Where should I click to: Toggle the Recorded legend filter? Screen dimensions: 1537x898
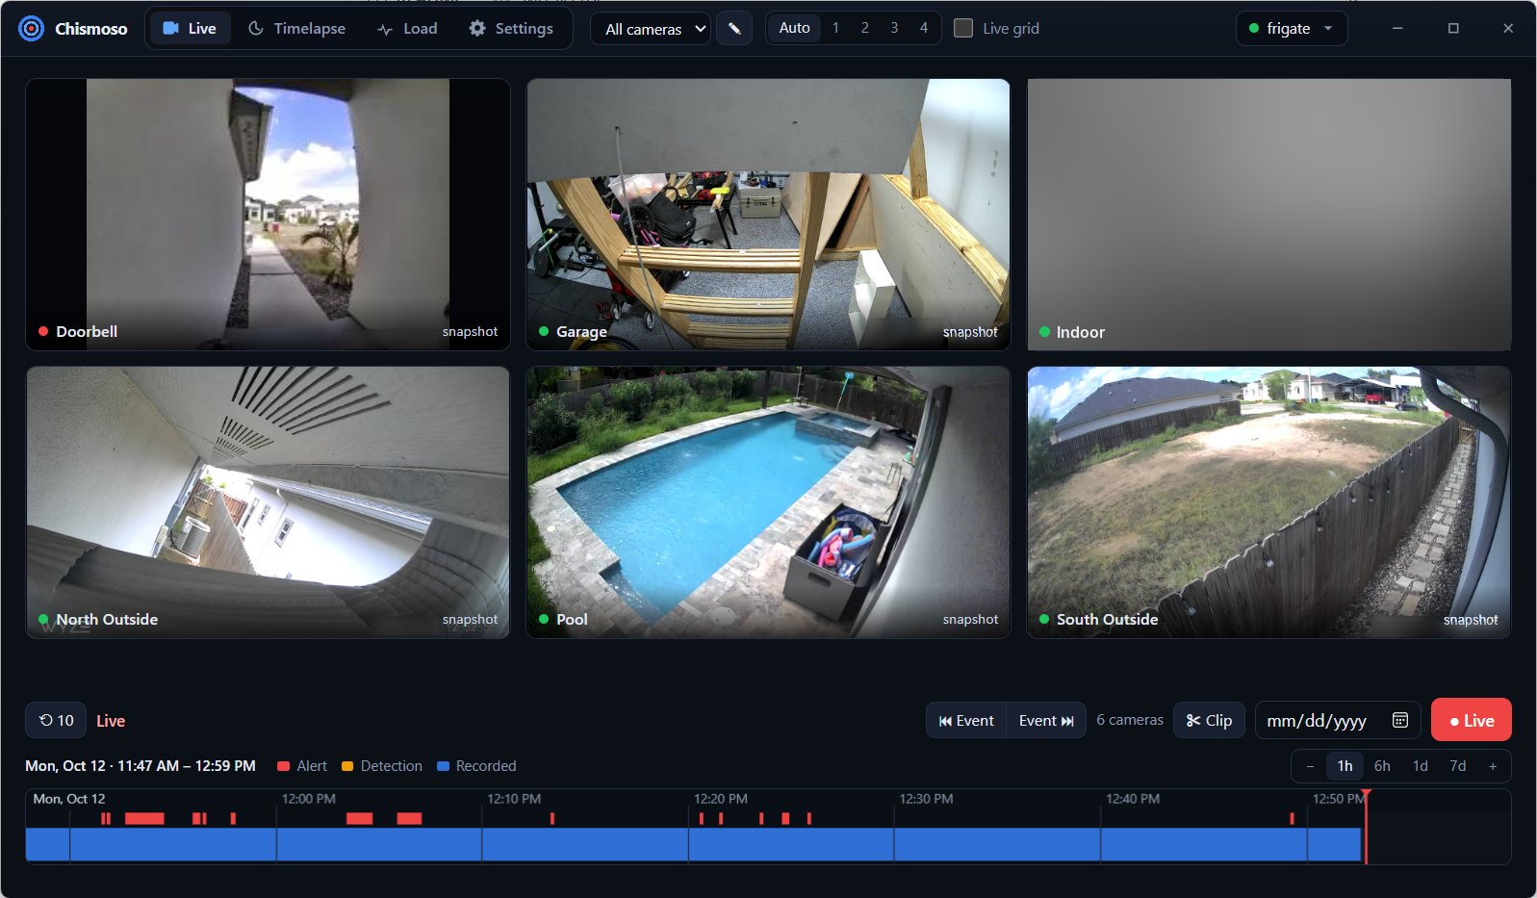(x=476, y=766)
